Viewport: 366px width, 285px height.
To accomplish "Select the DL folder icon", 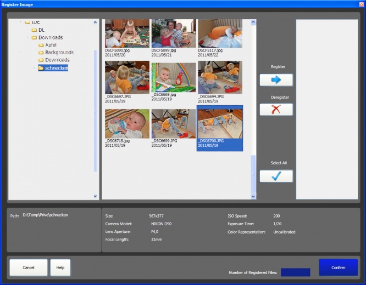I will (34, 30).
